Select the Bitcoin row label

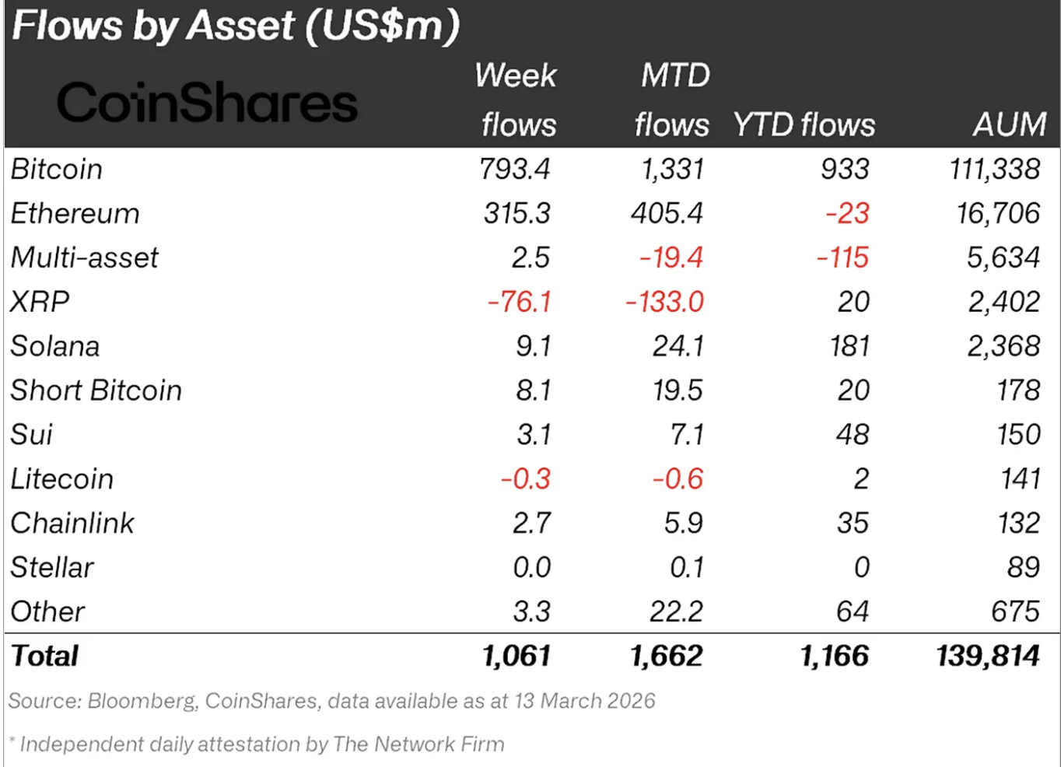pos(57,169)
